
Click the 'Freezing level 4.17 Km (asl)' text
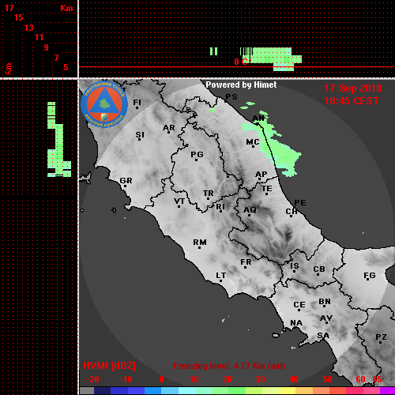pyautogui.click(x=229, y=366)
